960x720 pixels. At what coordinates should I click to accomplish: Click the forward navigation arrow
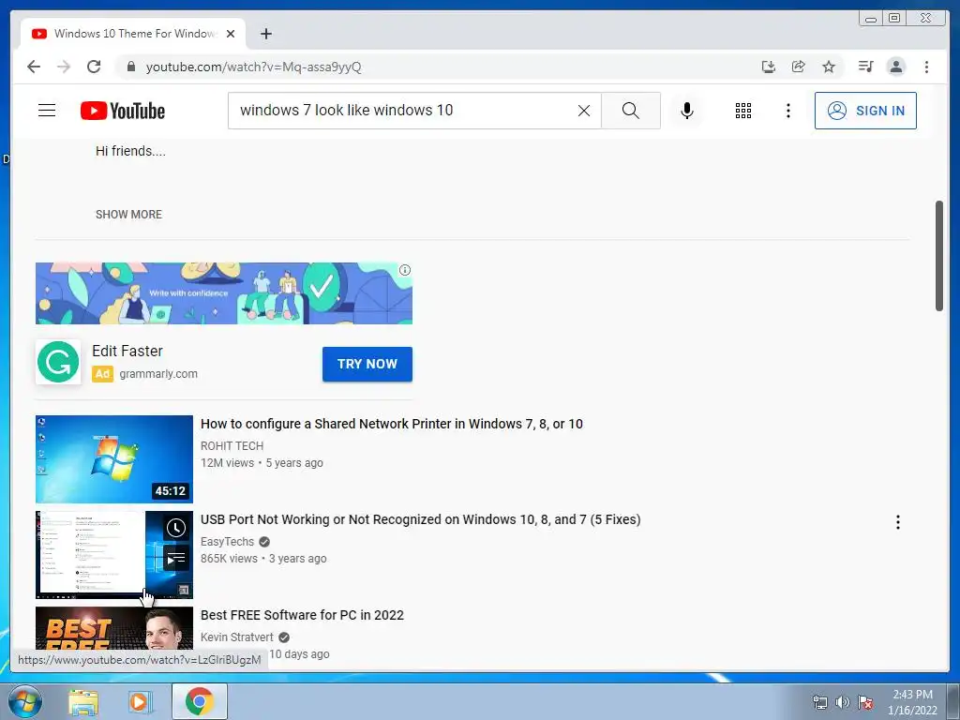coord(64,67)
